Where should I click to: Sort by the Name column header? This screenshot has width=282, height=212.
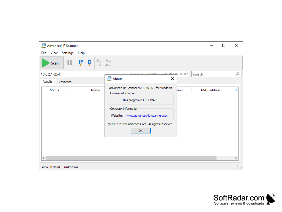pyautogui.click(x=95, y=90)
